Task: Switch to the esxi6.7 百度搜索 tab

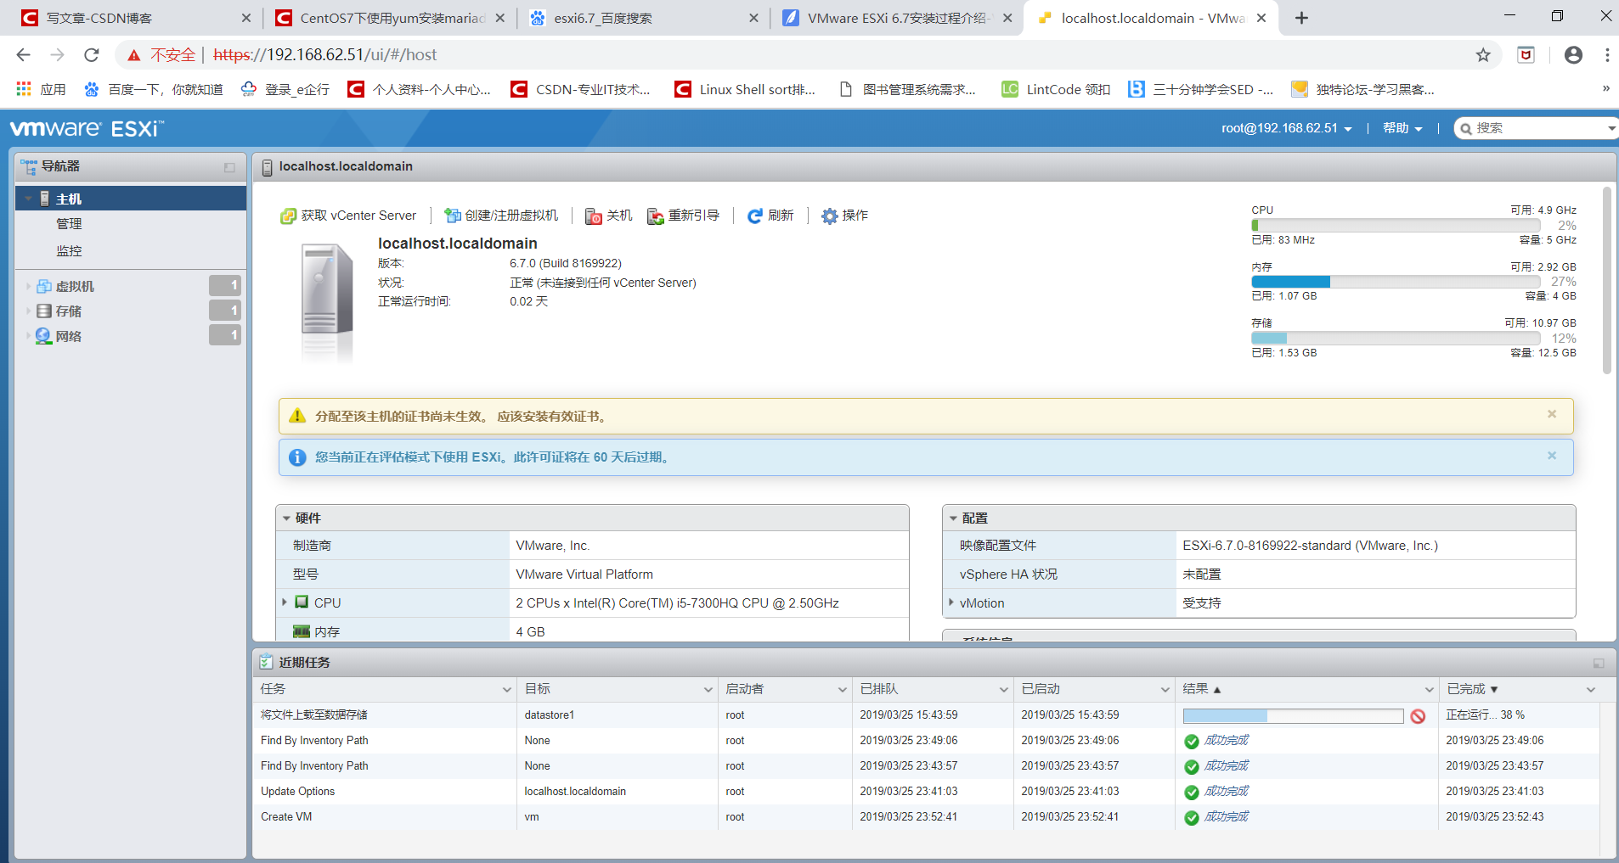Action: coord(642,18)
